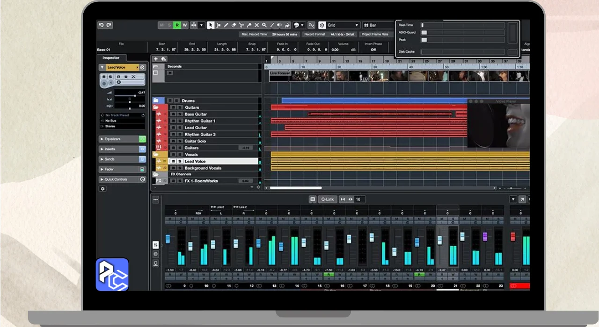Viewport: 599px width, 327px height.
Task: Select the Erase tool in toolbar
Action: click(234, 25)
